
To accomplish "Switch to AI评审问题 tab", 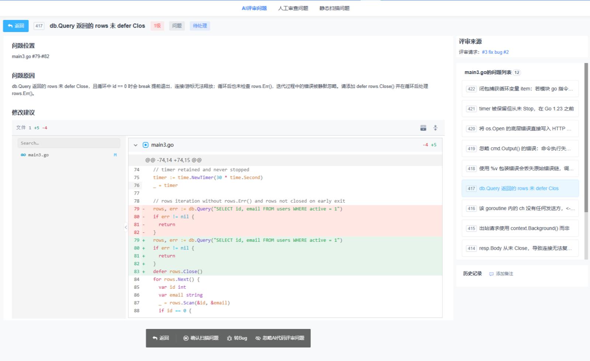I will (254, 8).
